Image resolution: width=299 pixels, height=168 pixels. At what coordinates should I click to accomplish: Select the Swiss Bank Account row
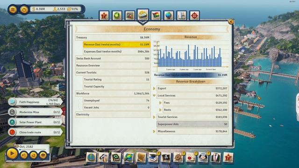tap(113, 58)
